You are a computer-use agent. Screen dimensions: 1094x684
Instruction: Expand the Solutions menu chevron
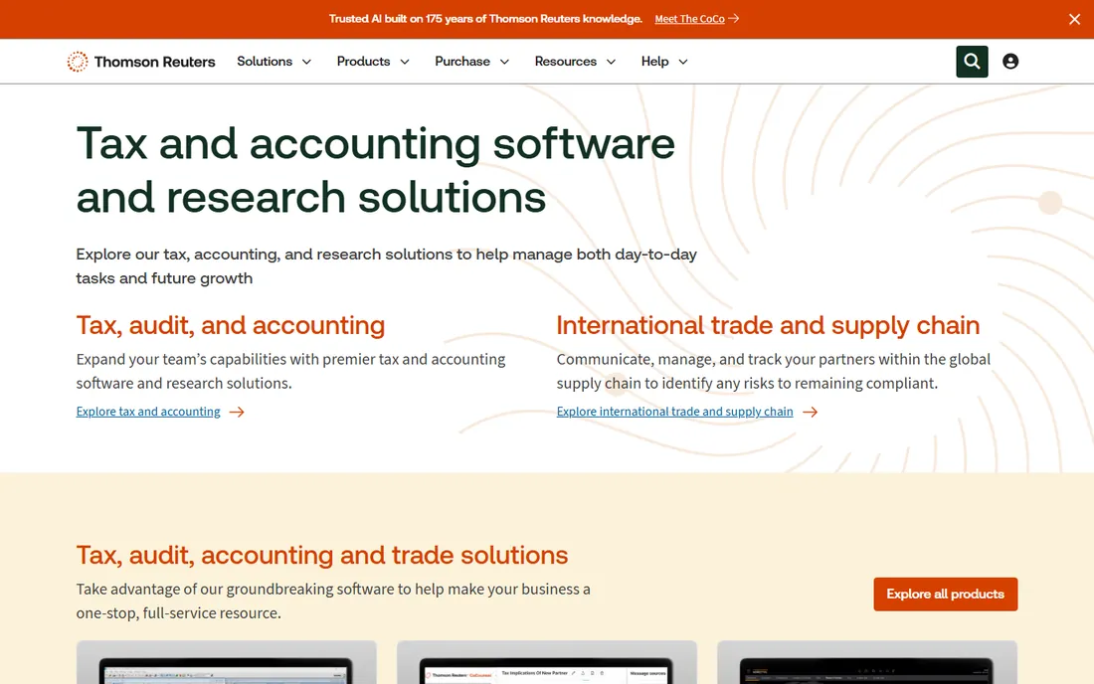306,62
